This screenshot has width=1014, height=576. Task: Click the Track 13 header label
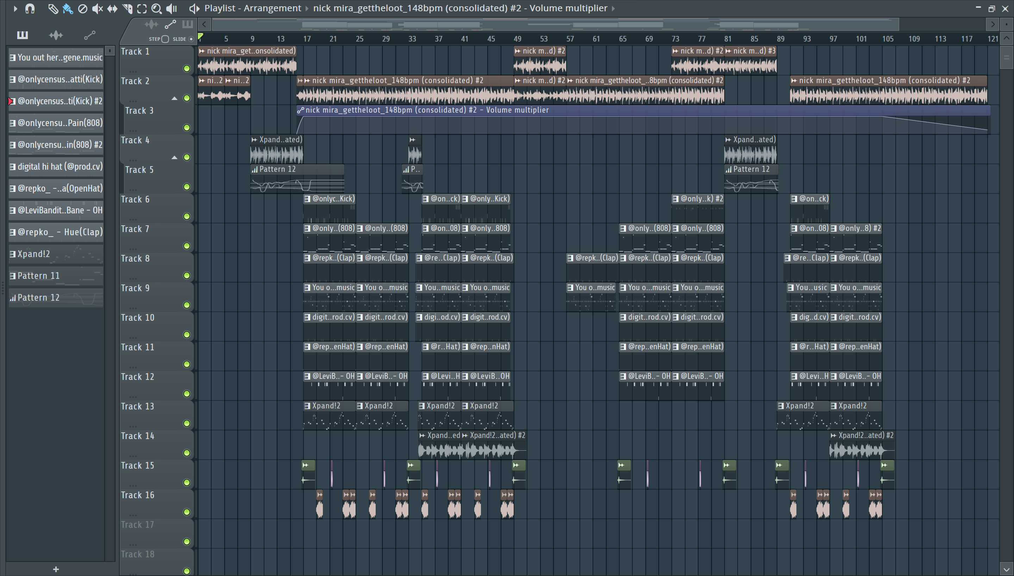tap(138, 406)
